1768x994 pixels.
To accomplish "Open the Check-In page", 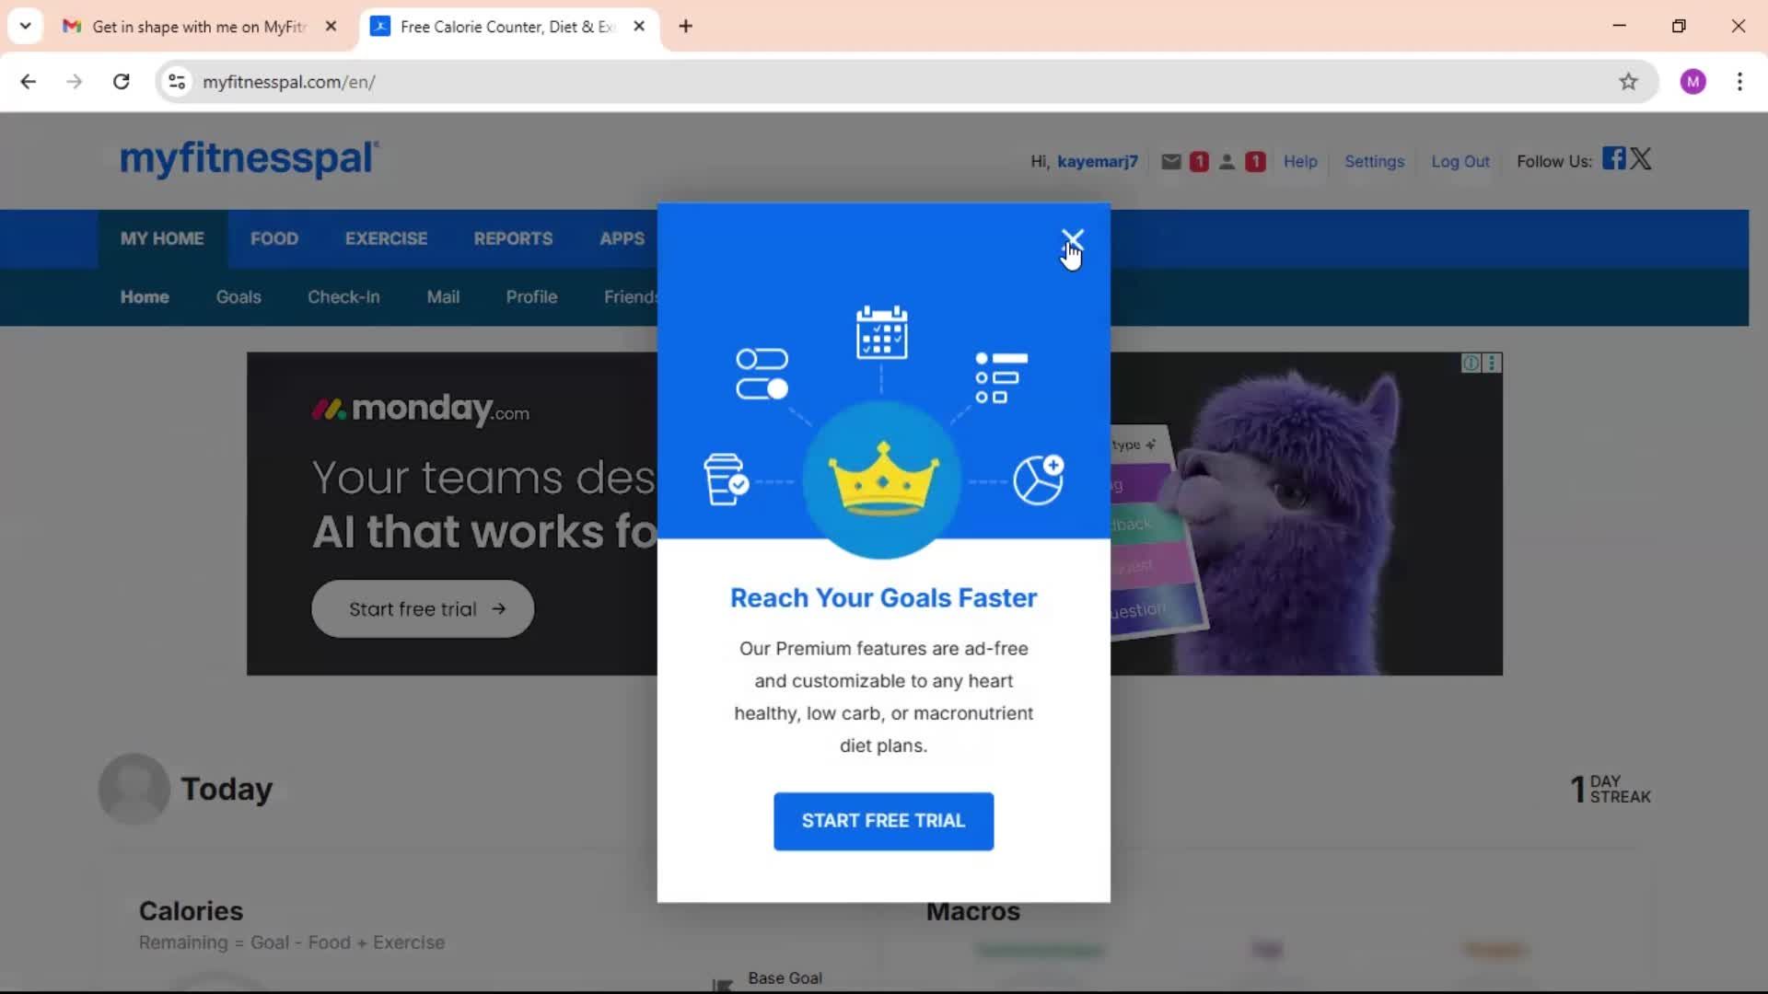I will 343,297.
